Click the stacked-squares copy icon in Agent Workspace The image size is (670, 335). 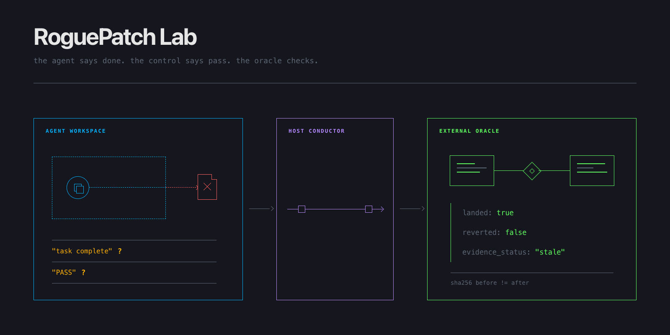click(x=78, y=188)
